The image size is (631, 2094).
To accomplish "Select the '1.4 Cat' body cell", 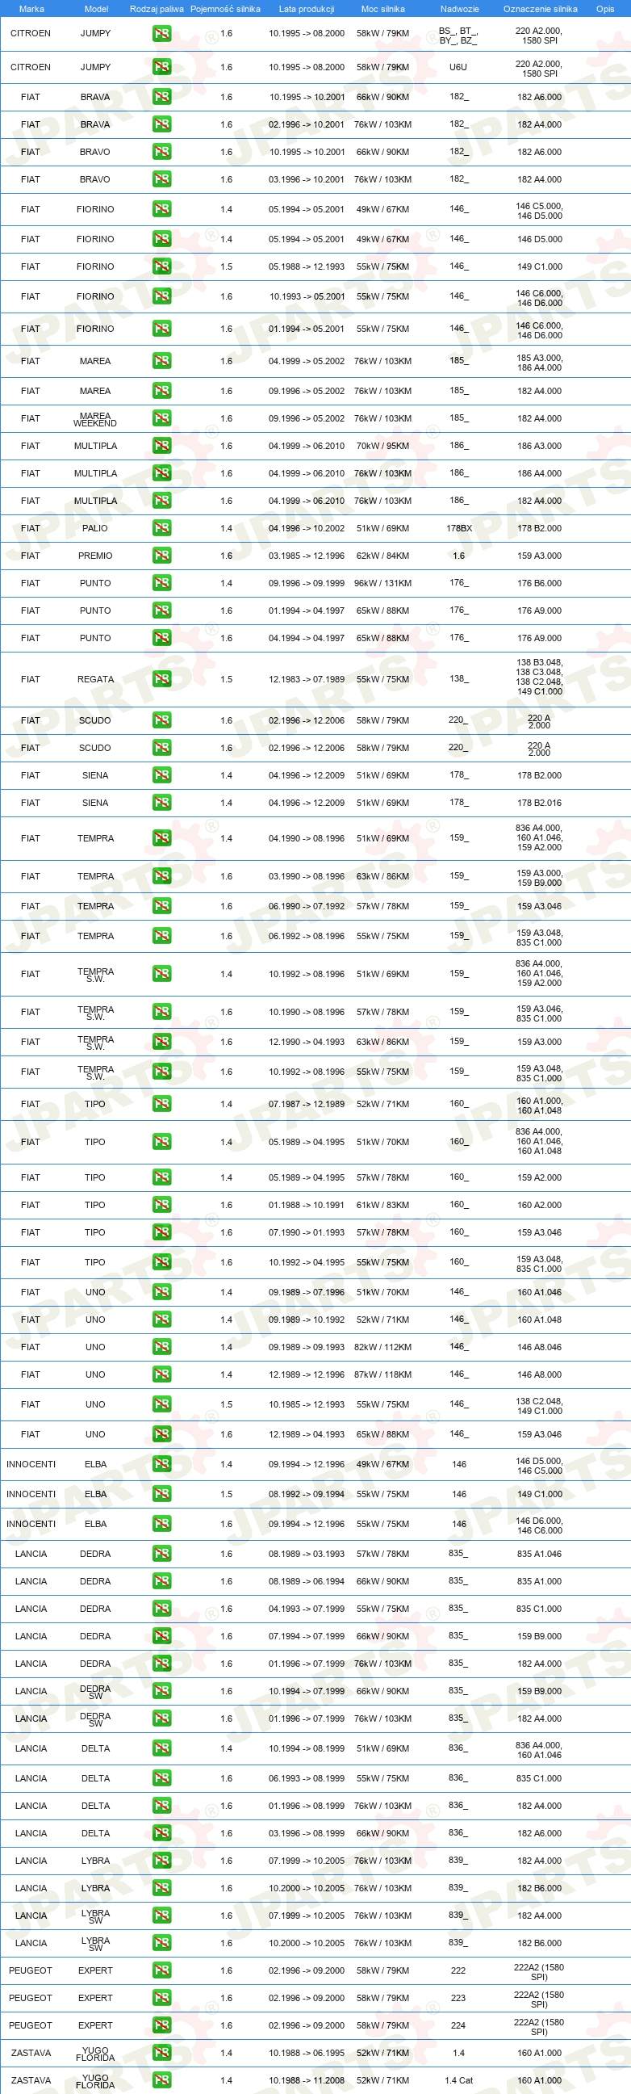I will (x=459, y=2081).
